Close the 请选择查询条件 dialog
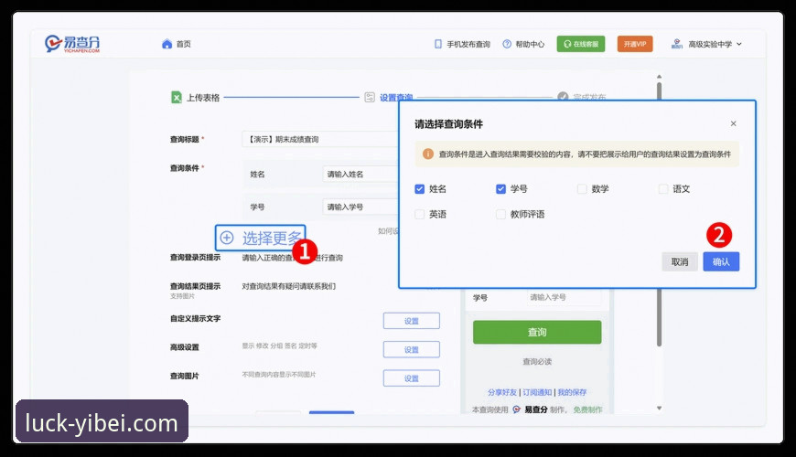This screenshot has width=796, height=457. coord(733,123)
